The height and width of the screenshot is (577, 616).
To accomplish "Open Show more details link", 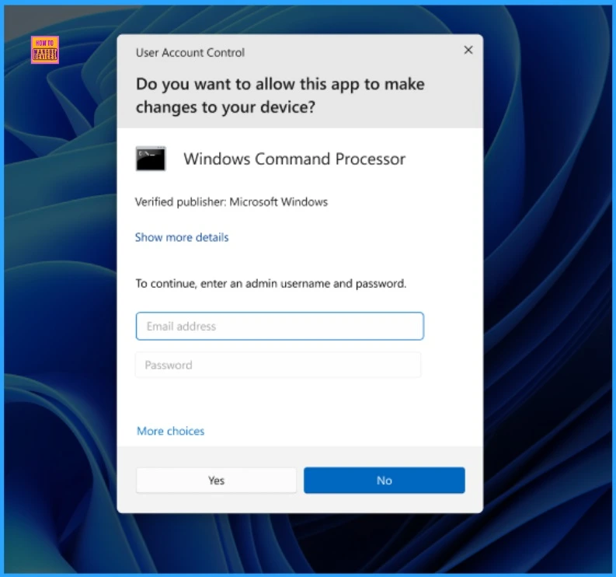I will pyautogui.click(x=182, y=237).
